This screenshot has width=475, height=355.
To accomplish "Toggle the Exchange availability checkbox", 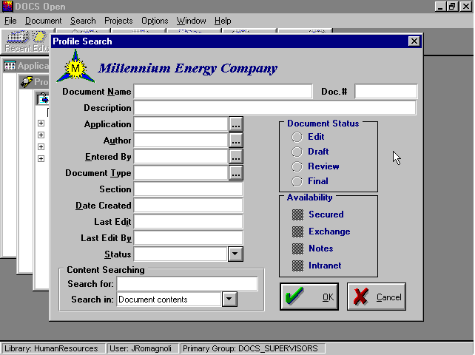I will (x=297, y=231).
